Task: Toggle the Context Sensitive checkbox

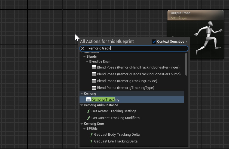Action: tap(154, 42)
